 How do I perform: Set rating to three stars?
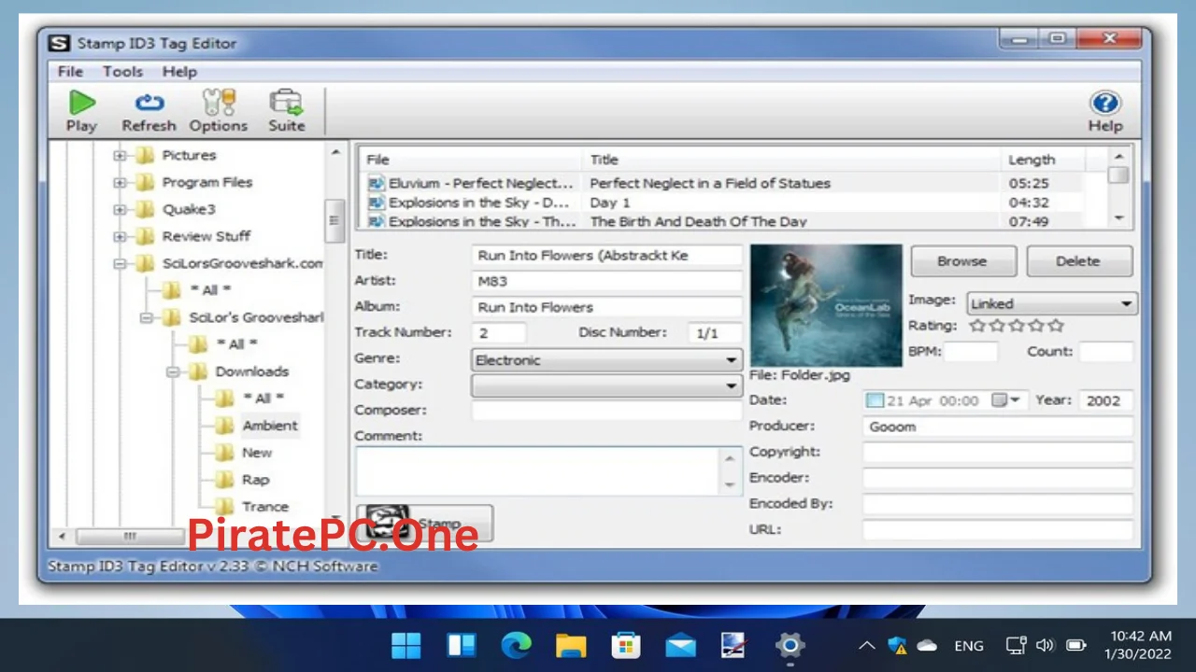coord(1017,326)
